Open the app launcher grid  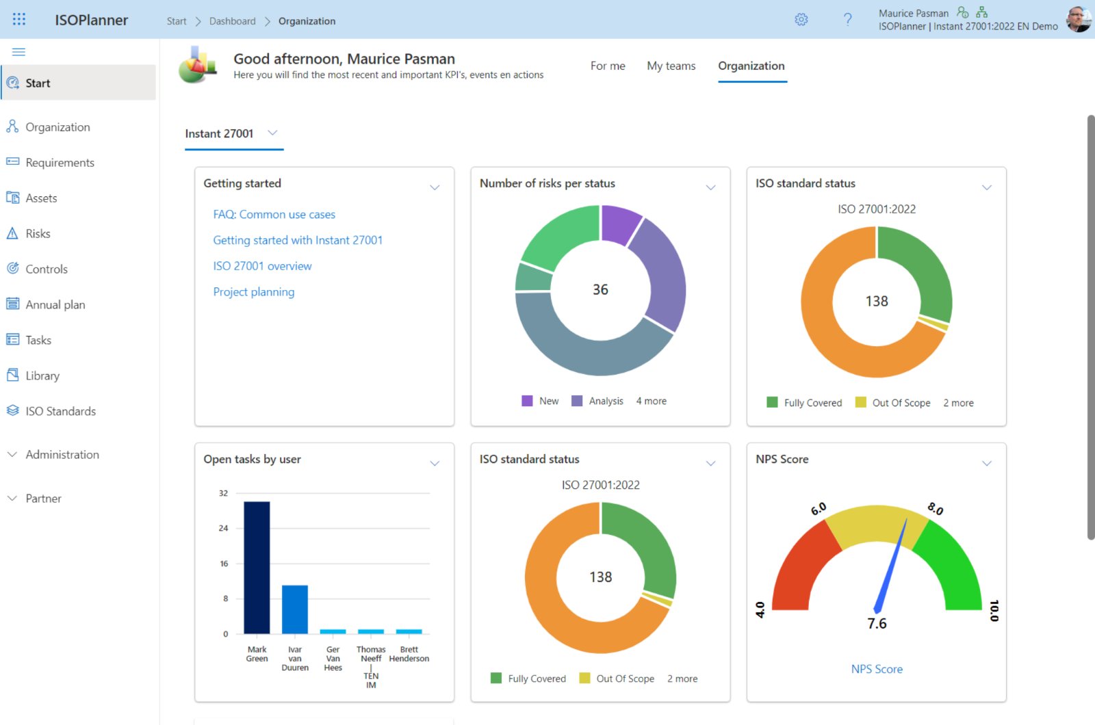[x=19, y=19]
